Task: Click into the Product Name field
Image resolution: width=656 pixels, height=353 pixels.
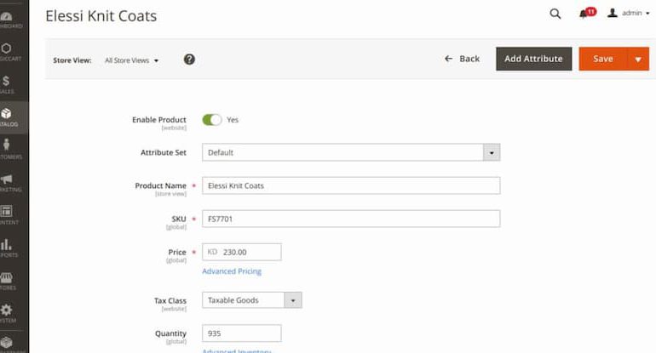Action: [x=351, y=185]
